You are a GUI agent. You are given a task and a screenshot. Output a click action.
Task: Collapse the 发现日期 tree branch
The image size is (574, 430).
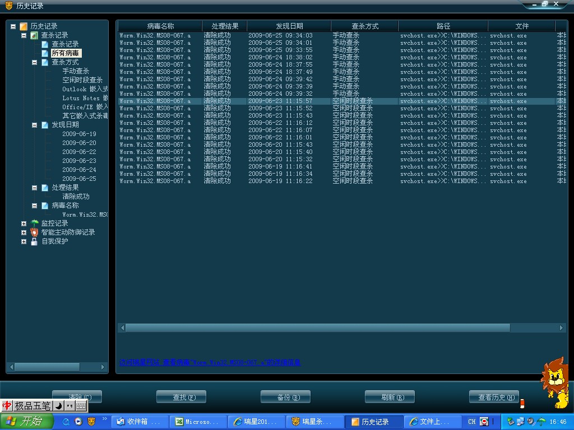point(34,125)
